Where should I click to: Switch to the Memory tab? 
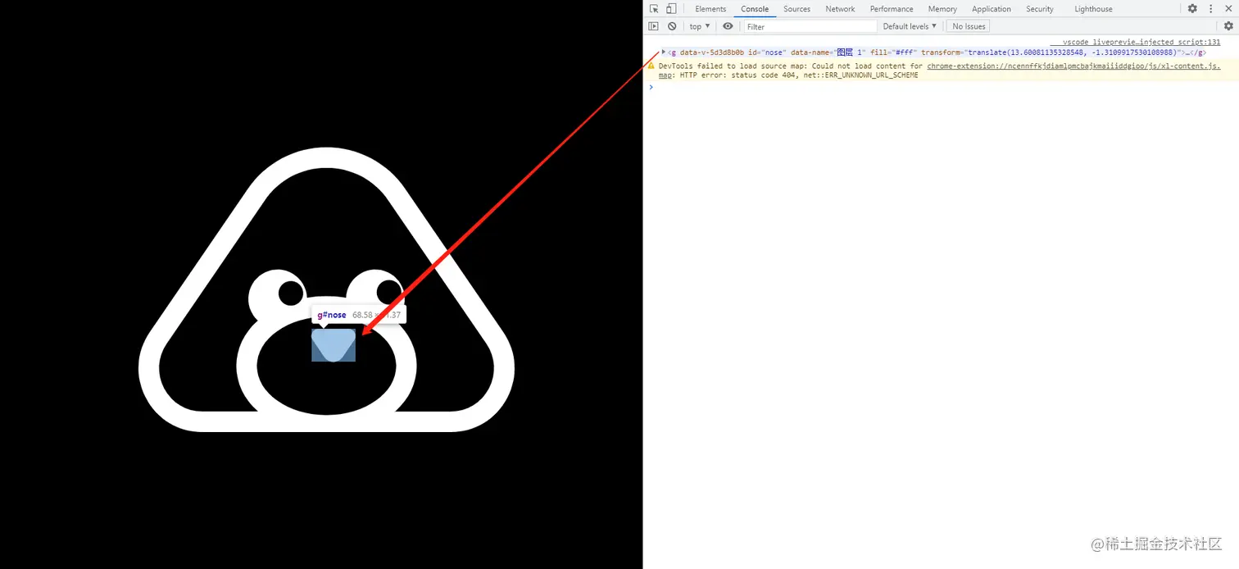point(942,9)
